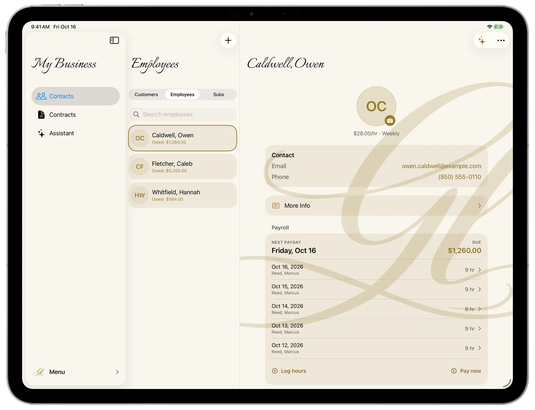Select Fletcher, Caleb employee card
This screenshot has width=535, height=410.
(x=183, y=167)
